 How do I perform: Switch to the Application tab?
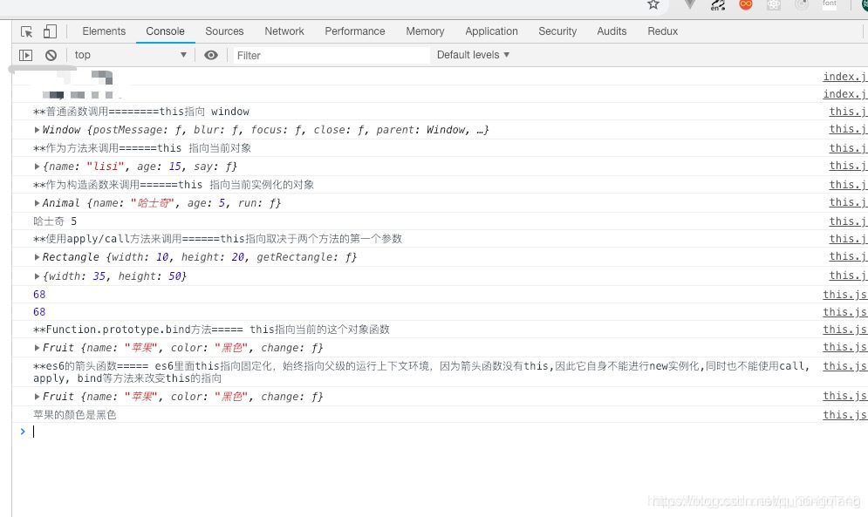(x=491, y=31)
